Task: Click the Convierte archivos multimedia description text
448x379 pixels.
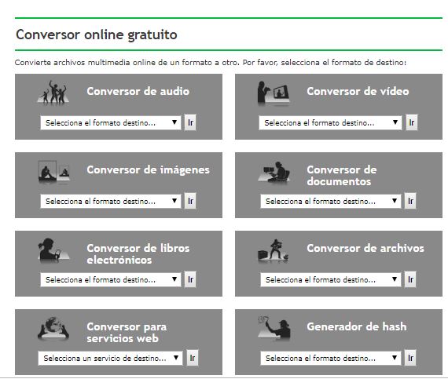Action: [211, 63]
